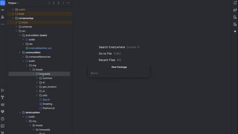The image size is (238, 134).
Task: Expand the schemas folder
Action: [16, 27]
